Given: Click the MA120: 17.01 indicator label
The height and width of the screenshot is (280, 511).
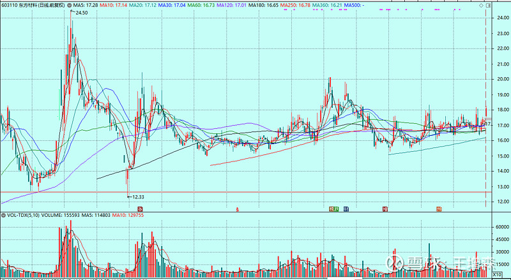Looking at the screenshot, I should pyautogui.click(x=231, y=6).
